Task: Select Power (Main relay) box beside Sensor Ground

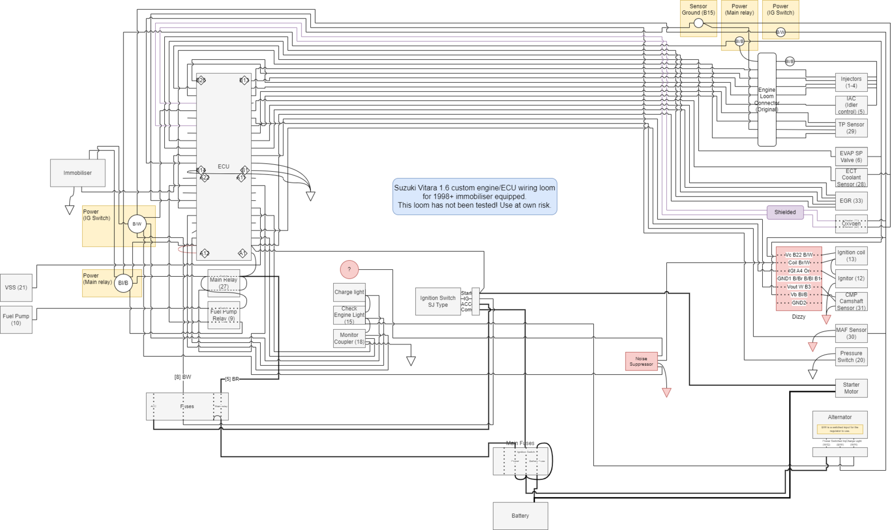Action: (x=739, y=25)
